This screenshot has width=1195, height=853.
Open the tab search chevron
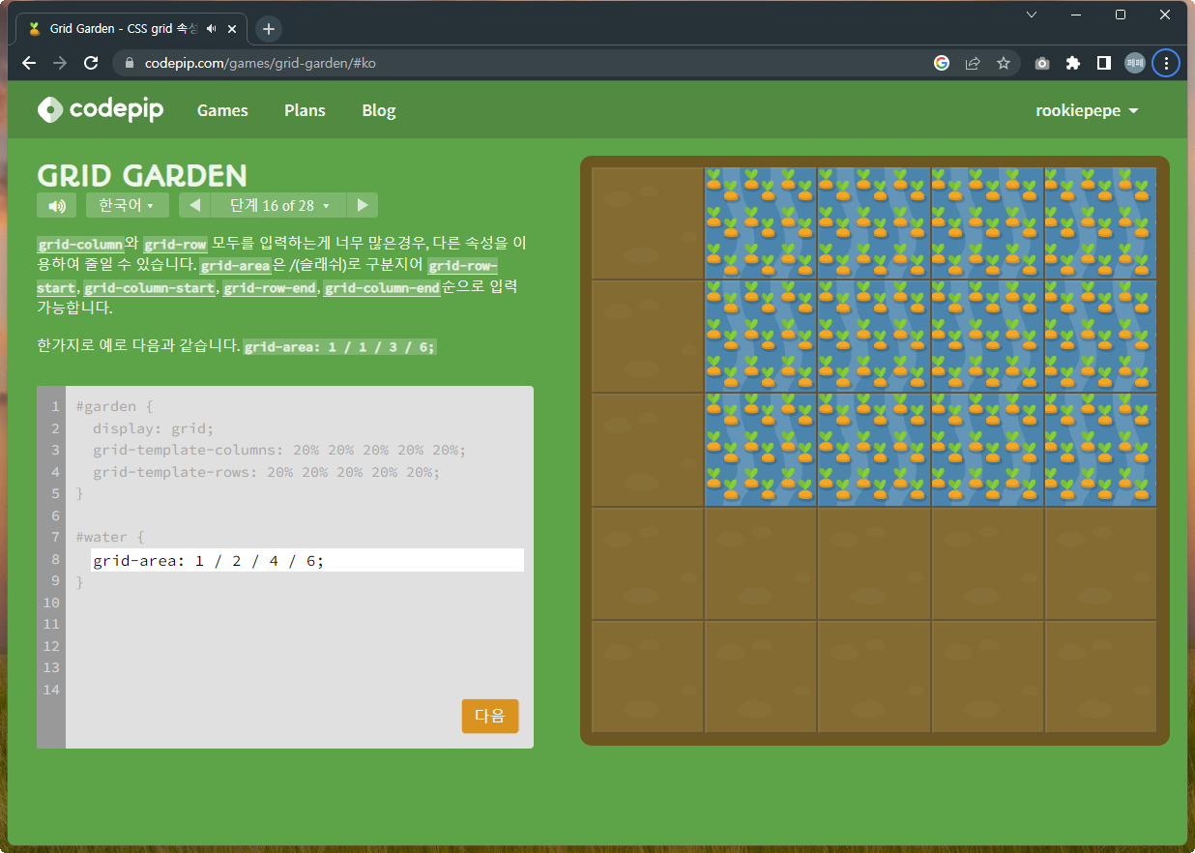pyautogui.click(x=1032, y=15)
